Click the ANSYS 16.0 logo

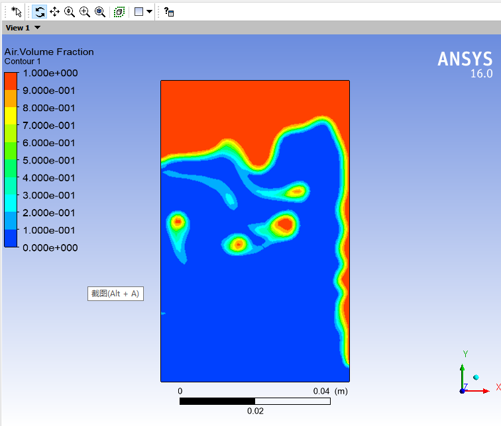465,64
